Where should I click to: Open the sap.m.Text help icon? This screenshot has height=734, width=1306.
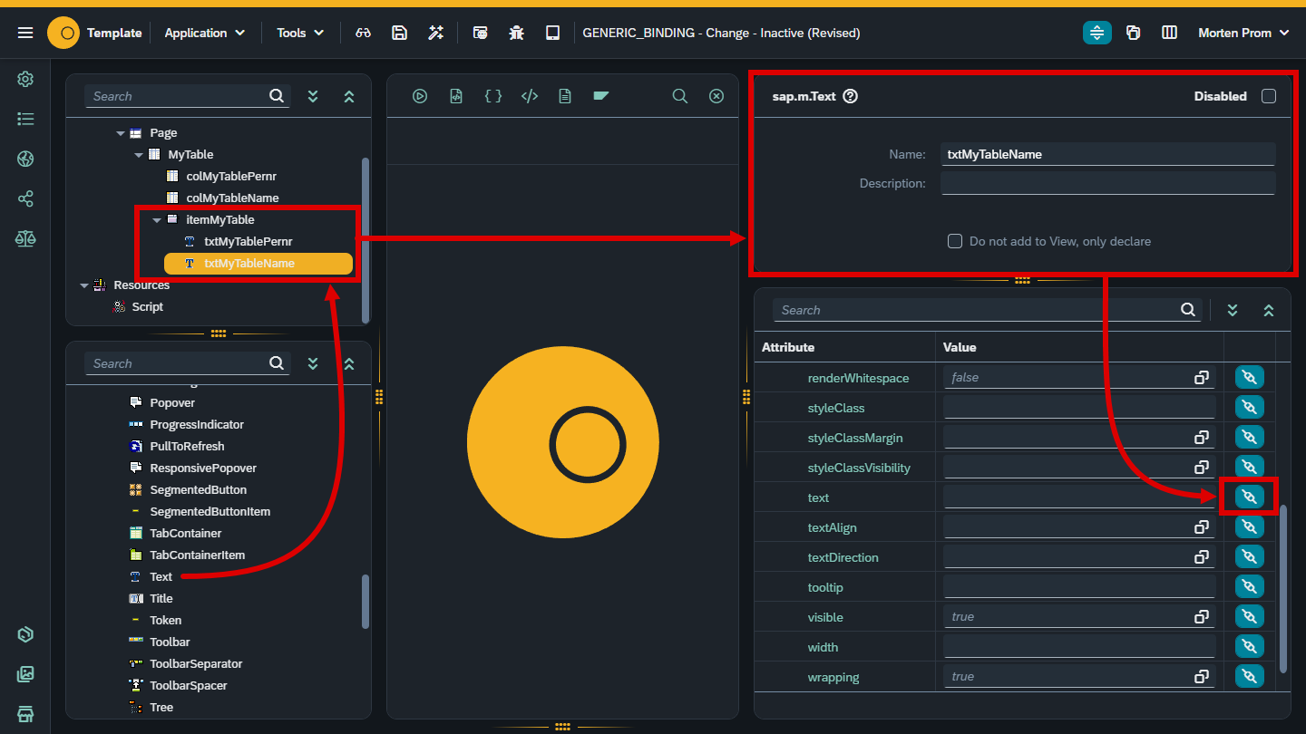coord(851,96)
